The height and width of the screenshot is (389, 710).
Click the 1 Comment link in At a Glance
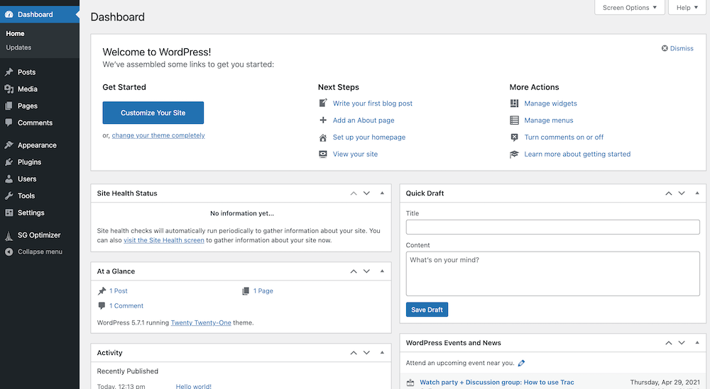coord(126,306)
